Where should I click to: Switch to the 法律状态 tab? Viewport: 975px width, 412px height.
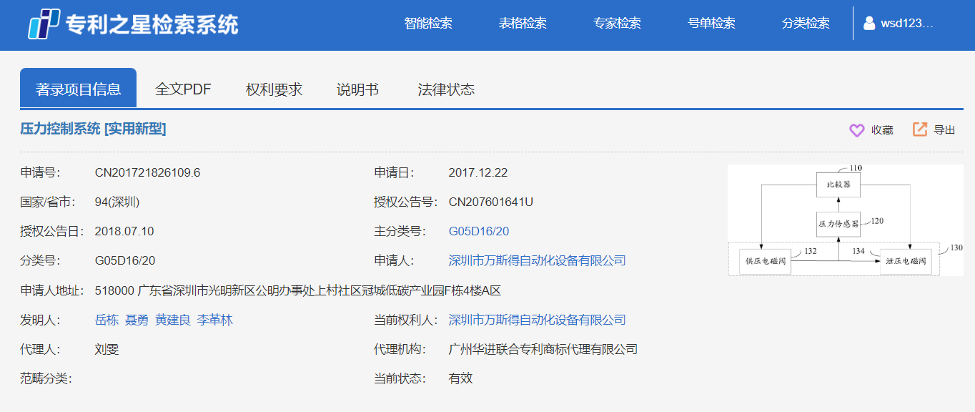pos(446,89)
